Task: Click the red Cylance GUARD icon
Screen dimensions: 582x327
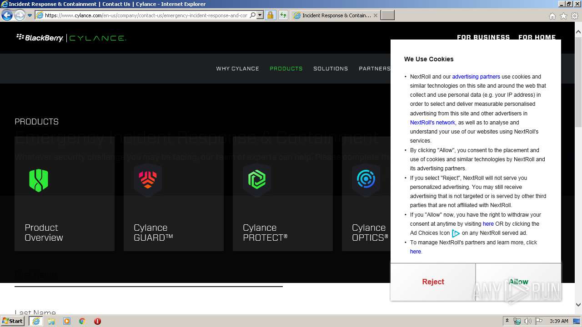Action: pos(148,180)
